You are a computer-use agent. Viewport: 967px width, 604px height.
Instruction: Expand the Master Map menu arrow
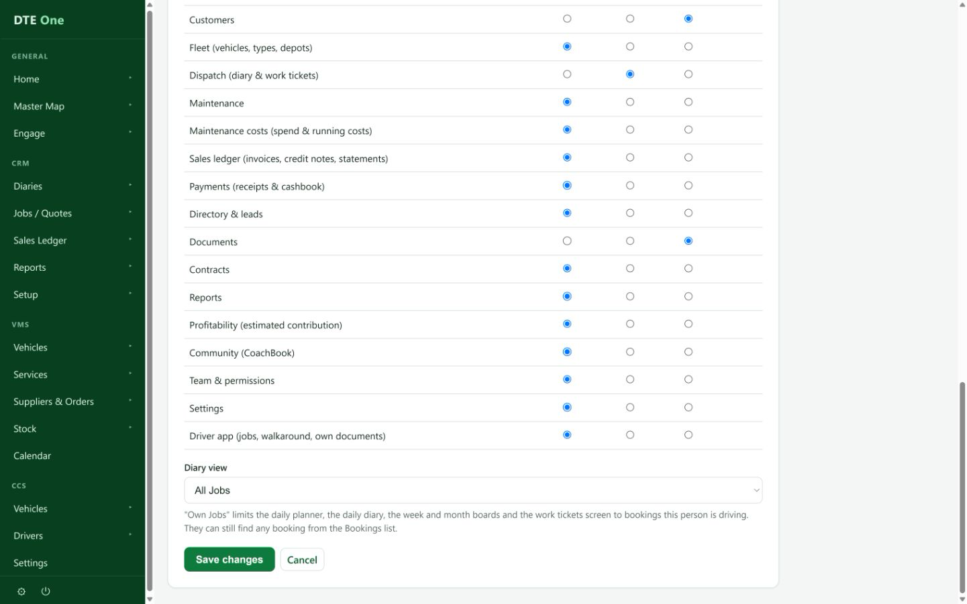tap(130, 105)
